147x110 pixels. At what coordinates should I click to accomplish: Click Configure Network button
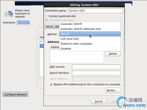(x=16, y=94)
